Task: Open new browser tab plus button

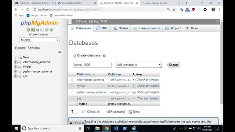Action: point(186,3)
